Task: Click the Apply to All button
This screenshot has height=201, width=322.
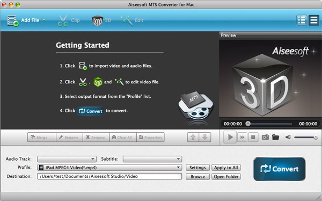Action: click(226, 168)
